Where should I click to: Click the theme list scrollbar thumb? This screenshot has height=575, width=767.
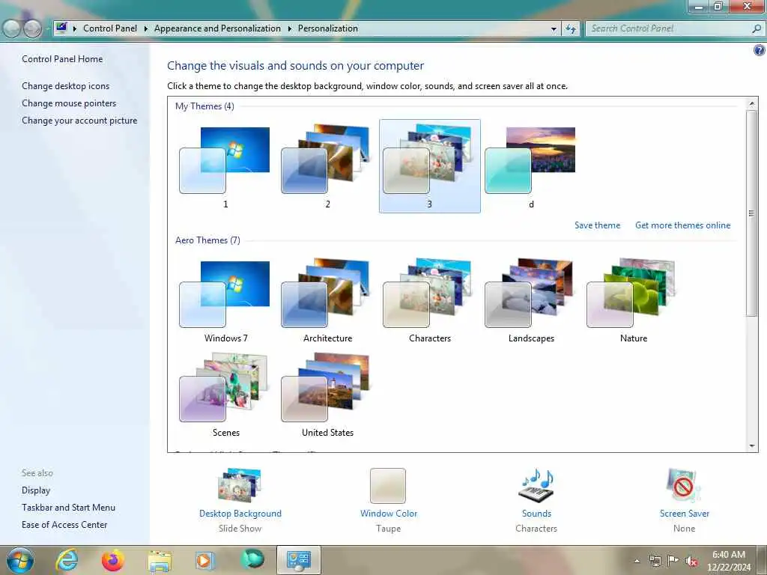pyautogui.click(x=752, y=213)
